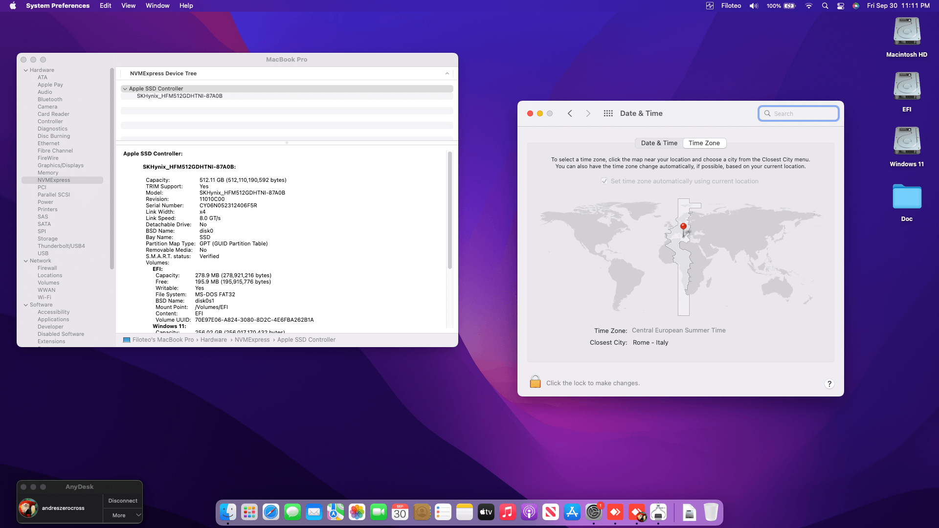Launch Apple TV app from Dock
The image size is (939, 528).
pos(486,512)
